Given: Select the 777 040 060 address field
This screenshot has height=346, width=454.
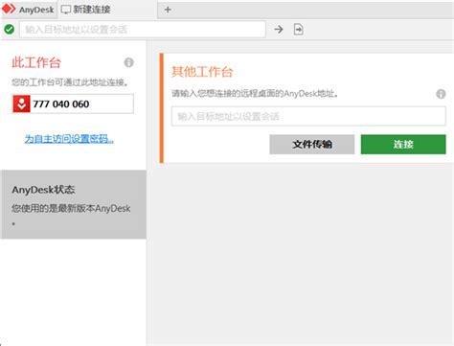Looking at the screenshot, I should (73, 104).
